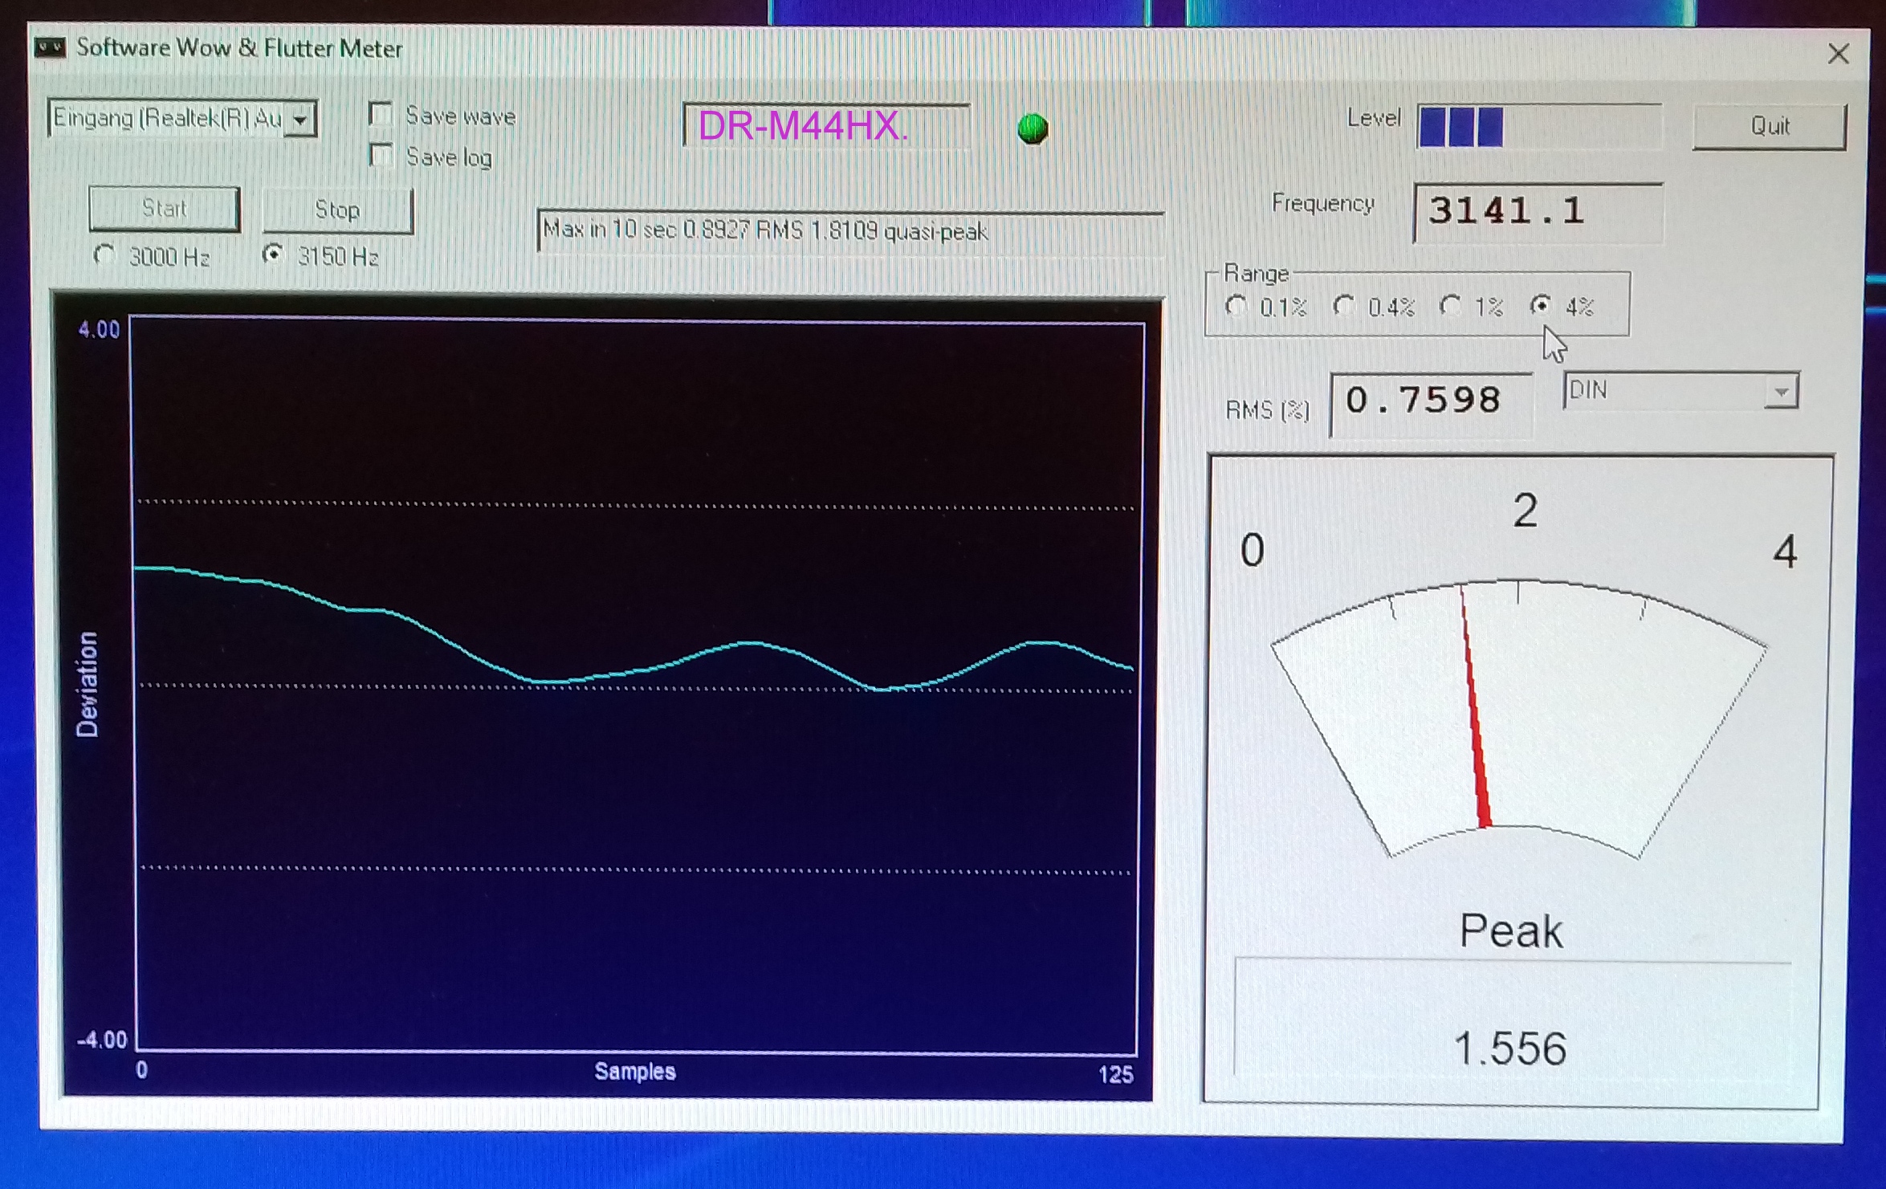Open the Eingang (Realtek) input device dropdown
The height and width of the screenshot is (1189, 1886).
click(300, 120)
